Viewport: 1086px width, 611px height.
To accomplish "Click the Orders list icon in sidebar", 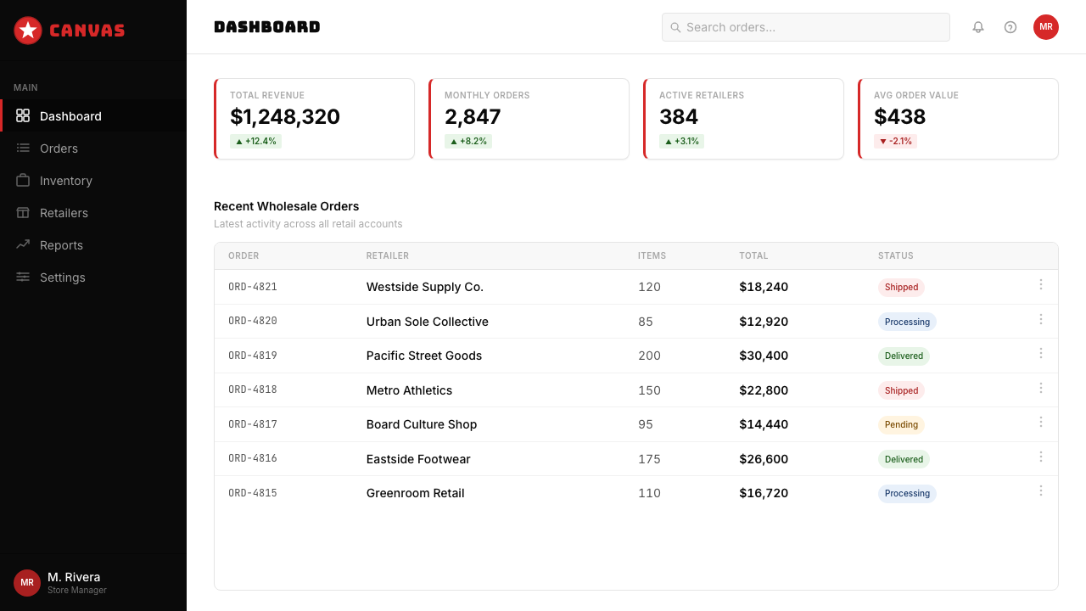I will 23,149.
